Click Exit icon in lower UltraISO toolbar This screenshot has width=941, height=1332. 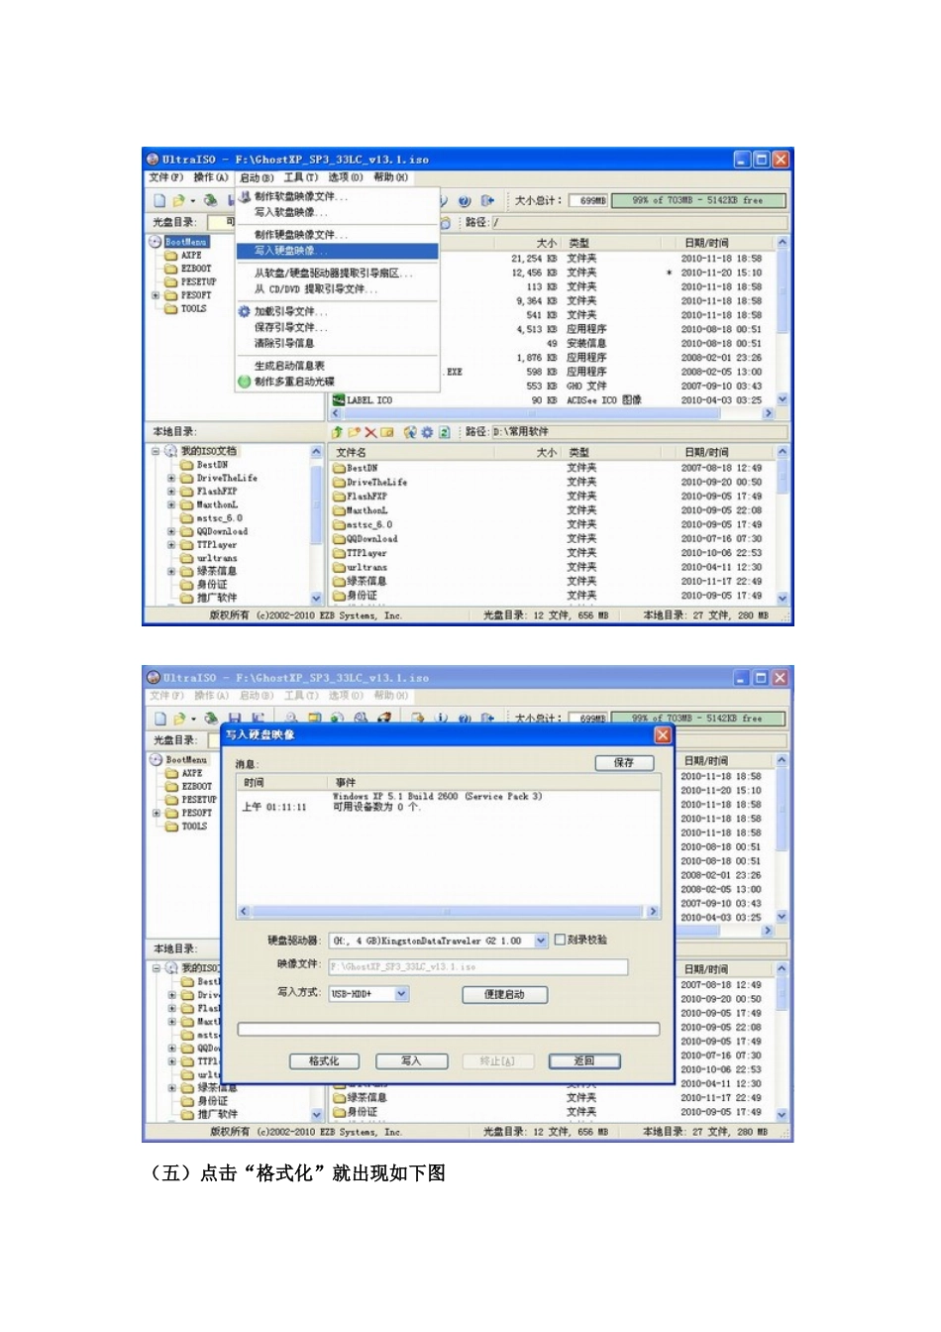[487, 718]
